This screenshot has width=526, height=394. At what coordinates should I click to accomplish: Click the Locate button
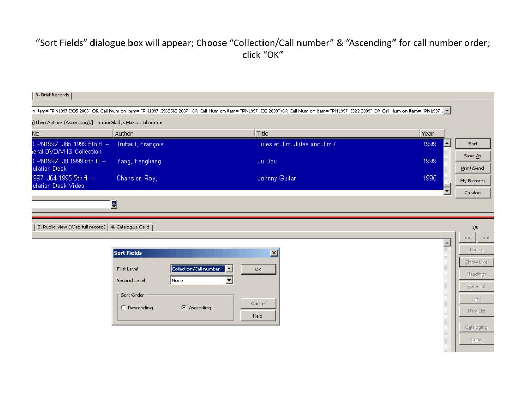[476, 250]
